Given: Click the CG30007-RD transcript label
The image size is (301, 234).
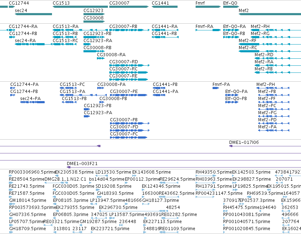Looking at the screenshot, I should coord(124,62).
